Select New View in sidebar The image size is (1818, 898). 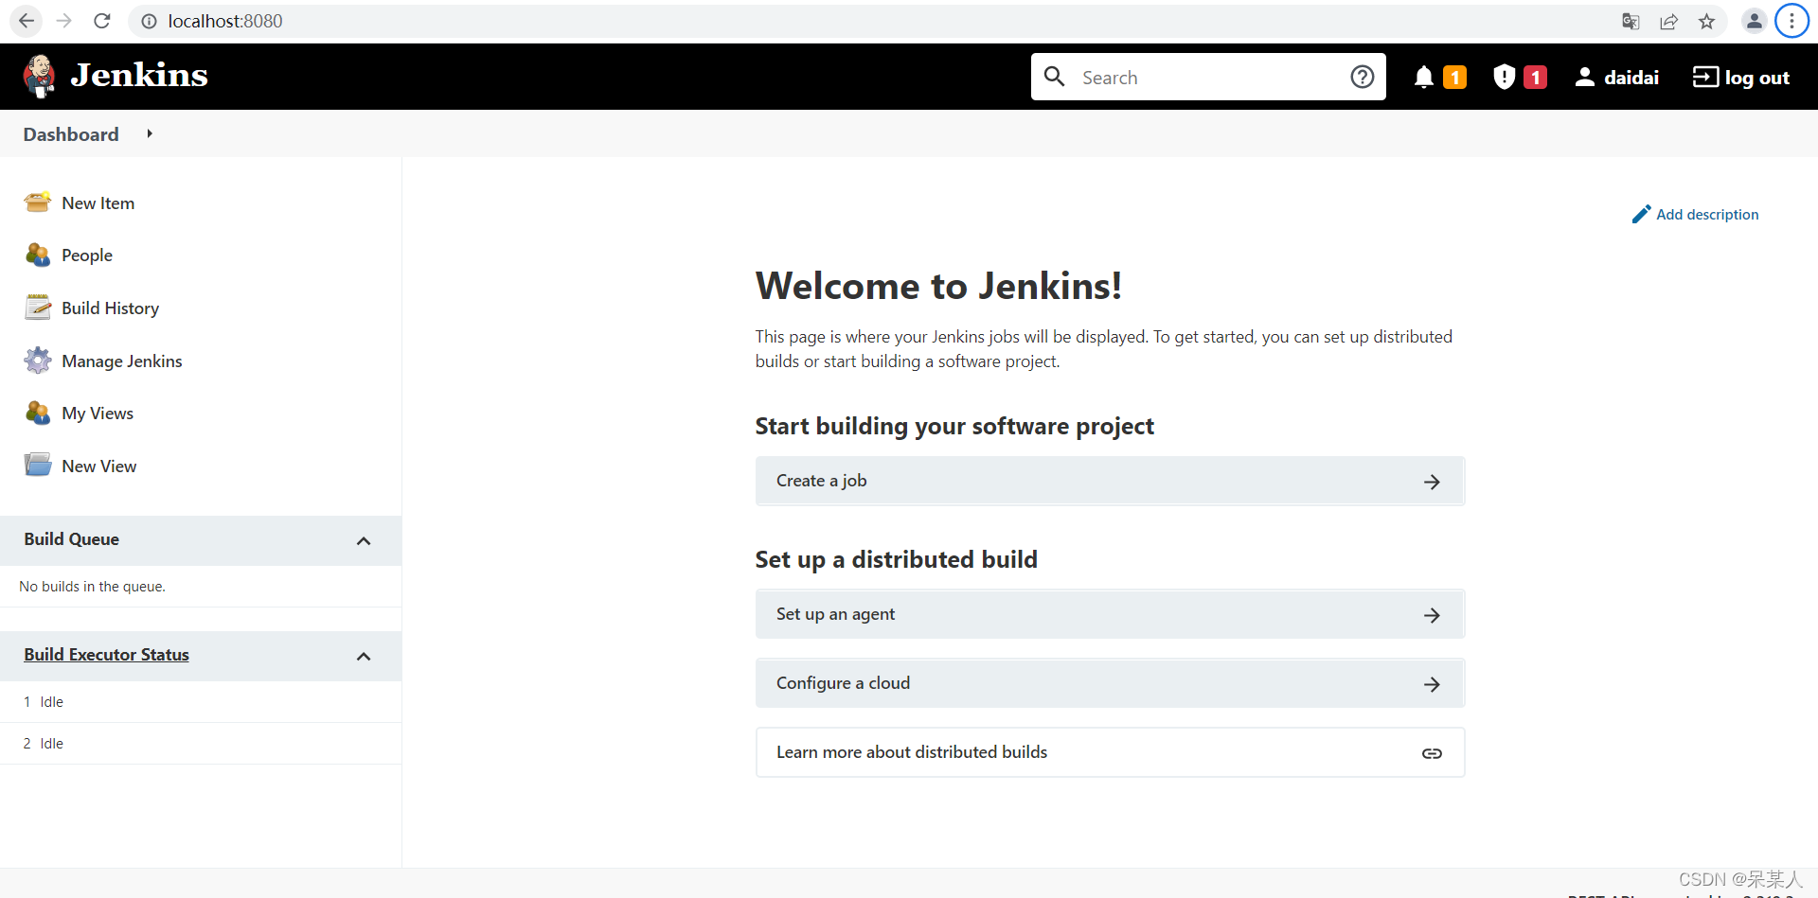pyautogui.click(x=99, y=467)
